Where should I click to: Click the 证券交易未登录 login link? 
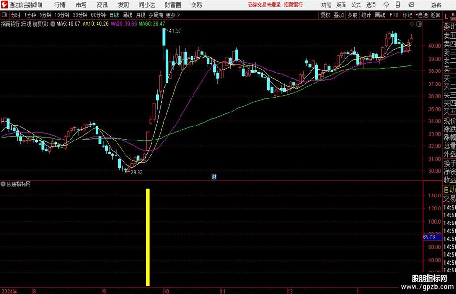264,5
